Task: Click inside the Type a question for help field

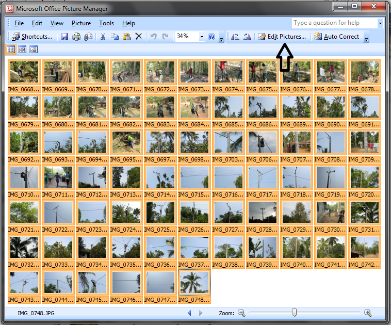Action: [x=335, y=23]
